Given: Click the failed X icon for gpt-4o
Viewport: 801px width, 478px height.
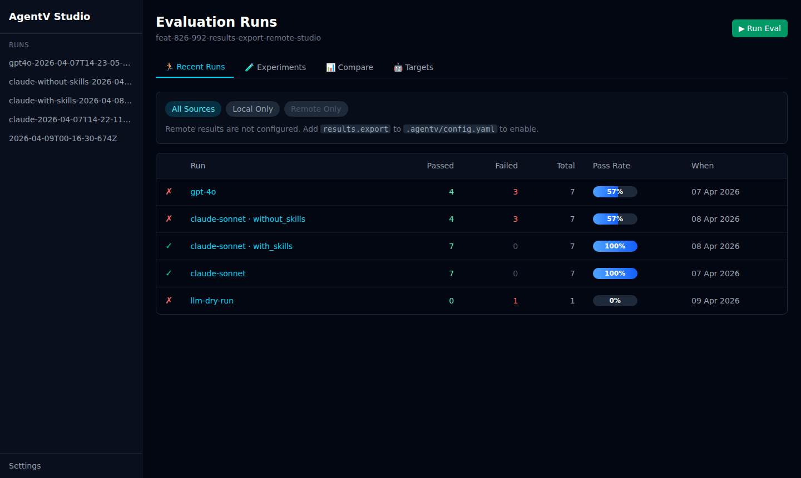Looking at the screenshot, I should tap(169, 192).
